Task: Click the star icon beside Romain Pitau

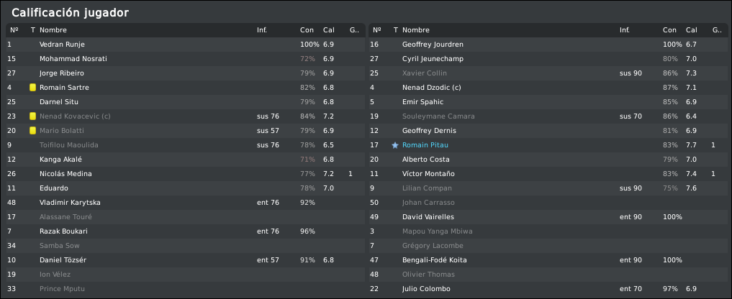Action: coord(394,145)
